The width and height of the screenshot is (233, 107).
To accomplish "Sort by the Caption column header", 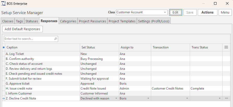I will coord(42,47).
